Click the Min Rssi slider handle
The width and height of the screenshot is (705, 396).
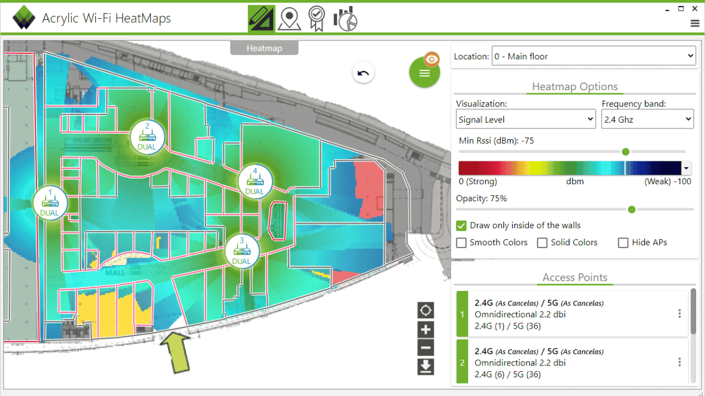pos(626,152)
